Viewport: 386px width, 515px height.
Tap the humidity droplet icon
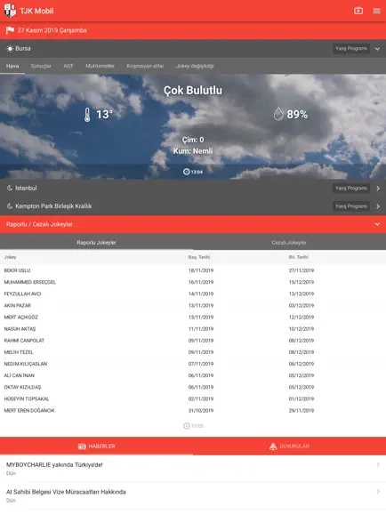(x=278, y=115)
